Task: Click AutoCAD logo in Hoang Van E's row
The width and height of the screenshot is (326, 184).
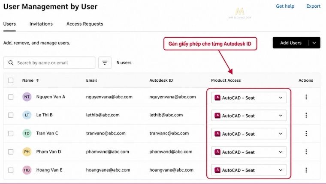Action: point(217,170)
